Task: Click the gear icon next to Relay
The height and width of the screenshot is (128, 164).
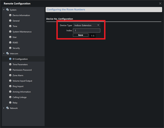Action: click(10, 103)
